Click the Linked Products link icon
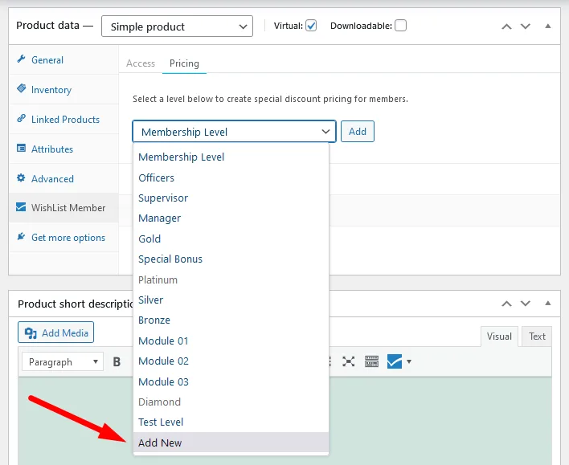 (x=22, y=119)
